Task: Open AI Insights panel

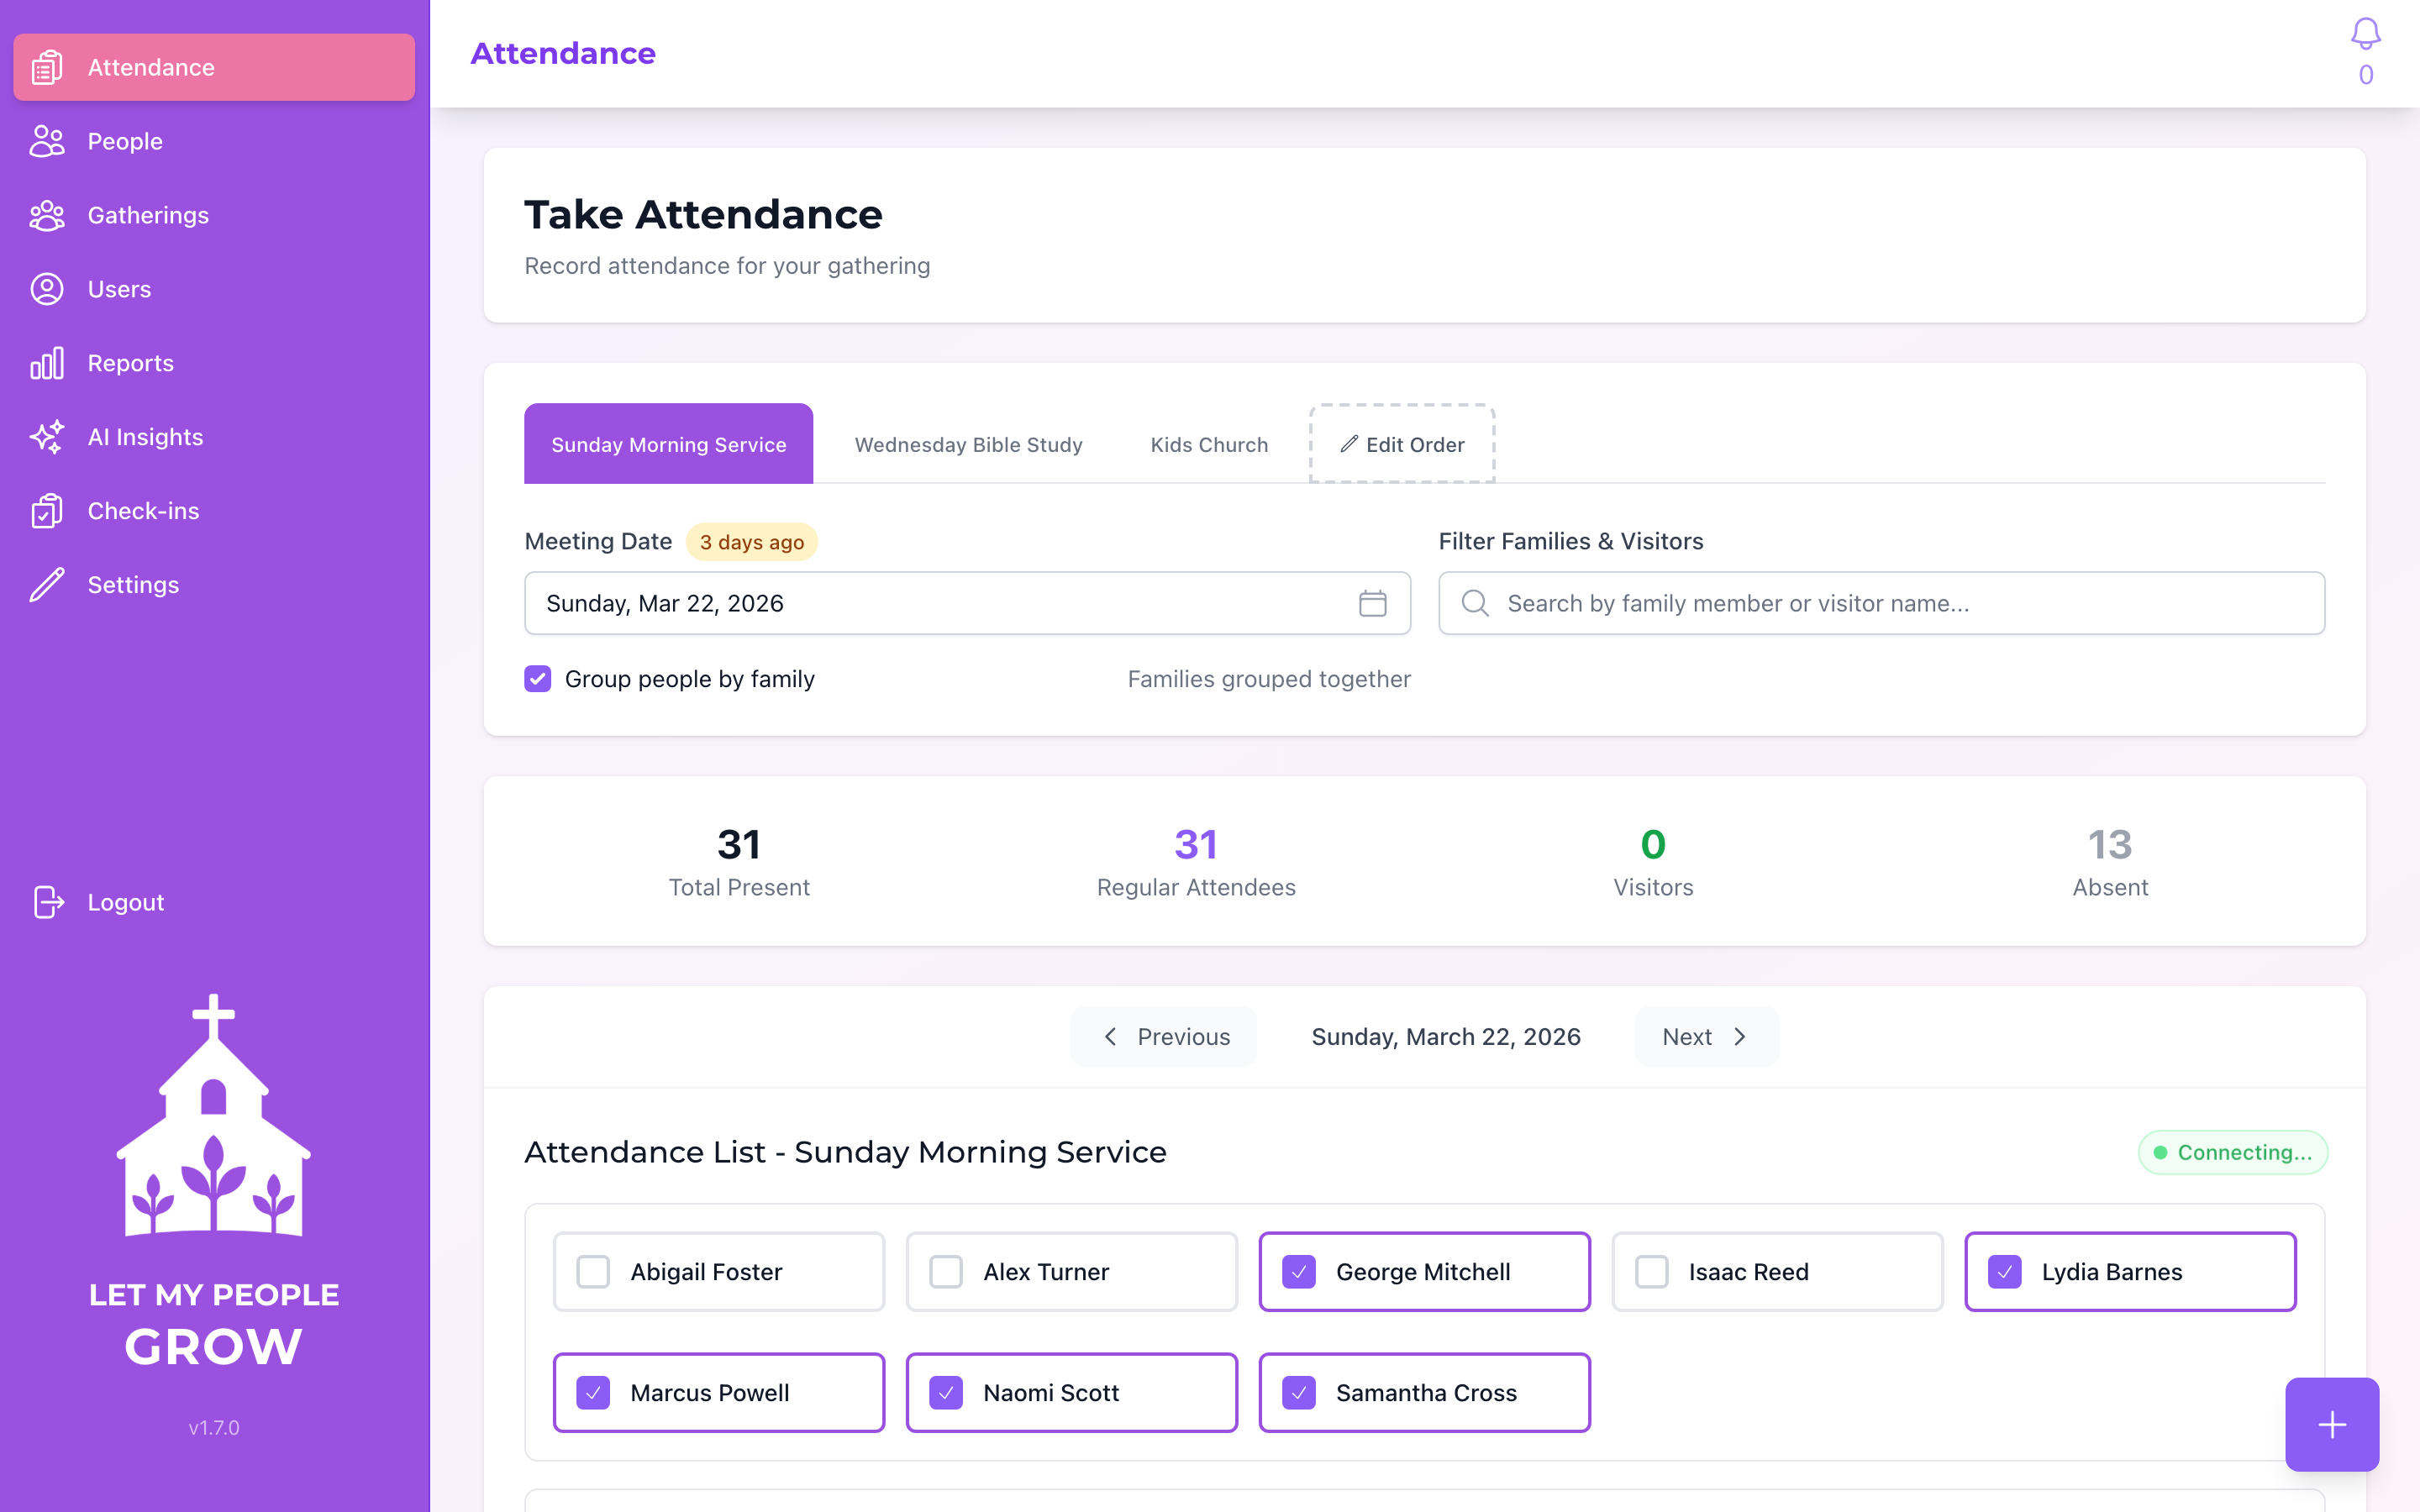Action: coord(145,437)
